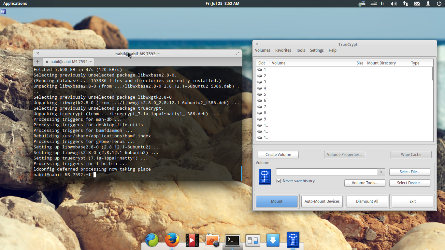Click the drive icon of slot 4

click(260, 88)
